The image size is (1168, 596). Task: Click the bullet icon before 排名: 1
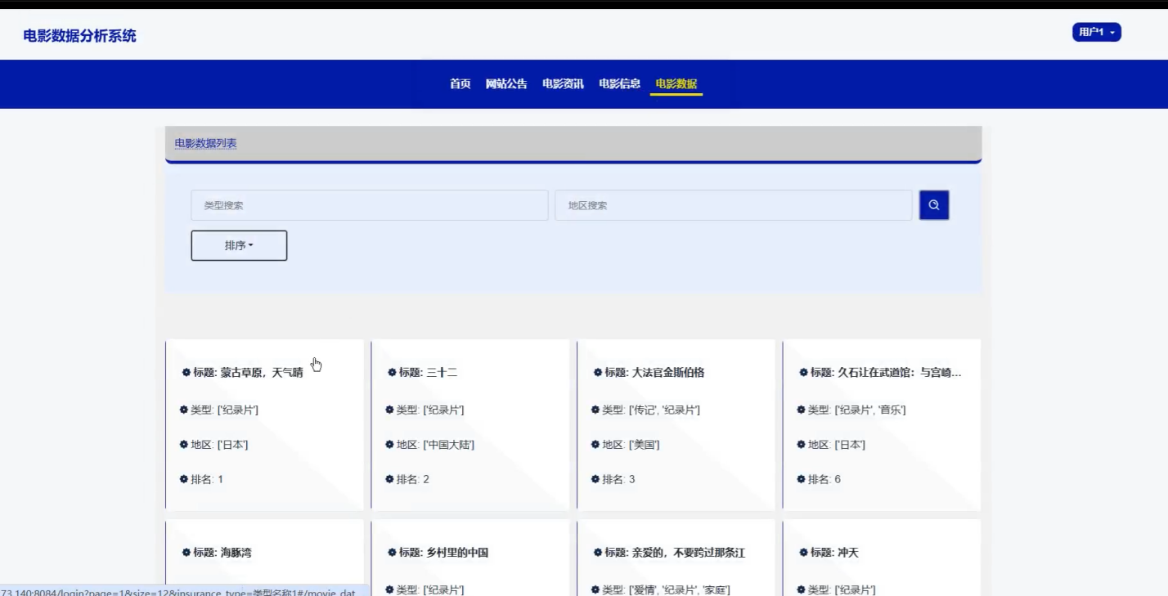coord(184,479)
